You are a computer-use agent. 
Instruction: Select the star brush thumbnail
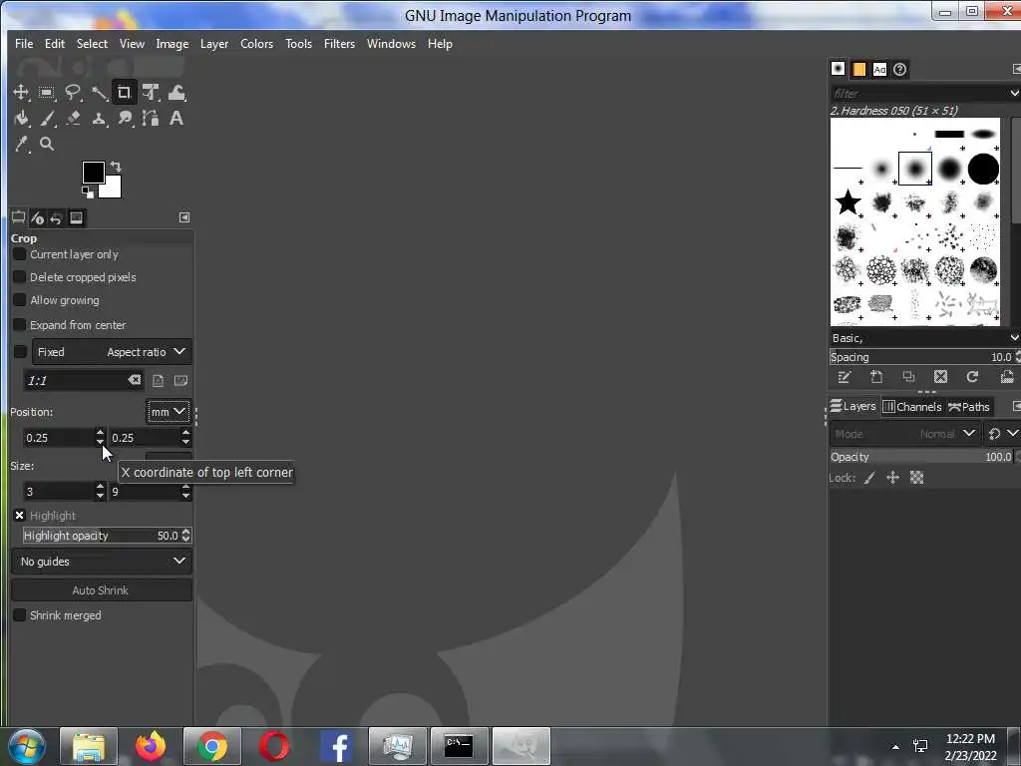[848, 202]
